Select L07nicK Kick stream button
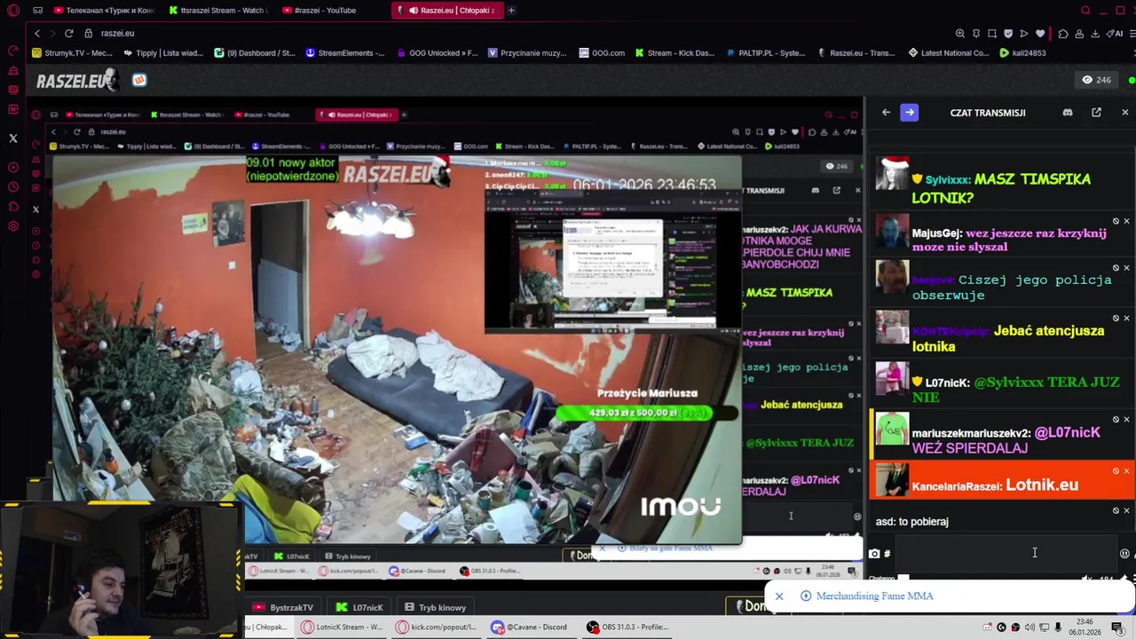The height and width of the screenshot is (639, 1136). point(360,608)
